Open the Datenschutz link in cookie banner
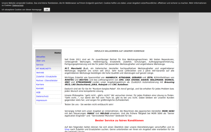 [18, 5]
